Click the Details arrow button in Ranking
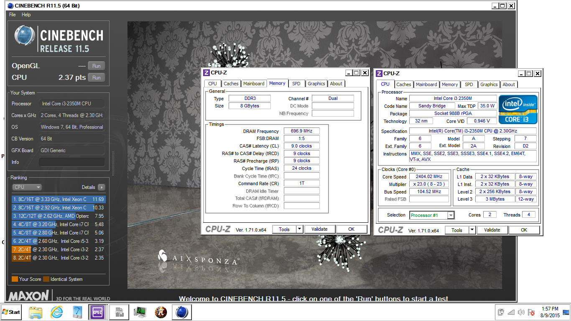 (101, 187)
